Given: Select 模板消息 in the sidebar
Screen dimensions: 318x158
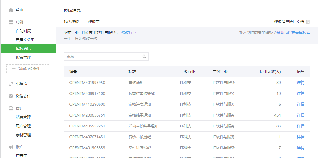Looking at the screenshot, I should [x=28, y=48].
